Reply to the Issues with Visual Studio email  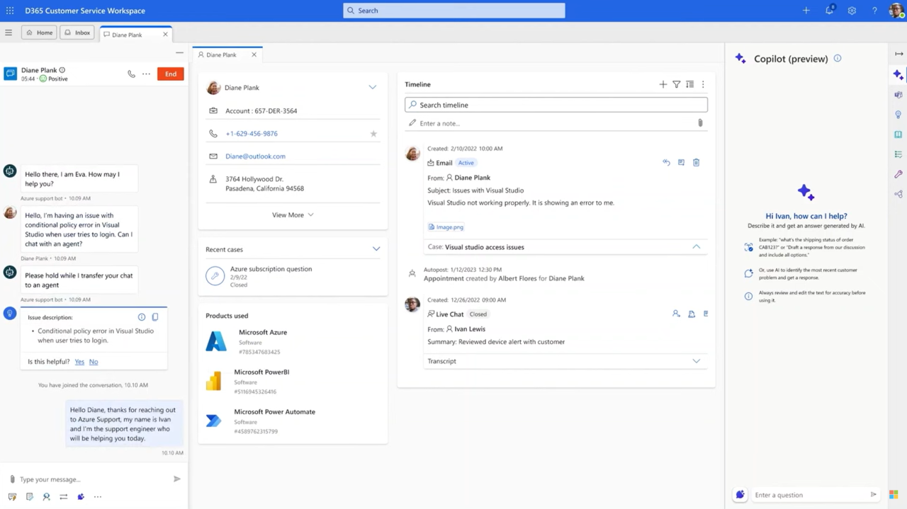click(x=666, y=163)
